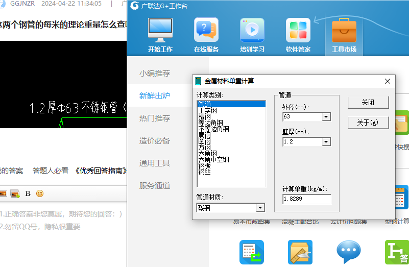Click the 外径 input field showing 63
The width and height of the screenshot is (409, 267).
[303, 117]
